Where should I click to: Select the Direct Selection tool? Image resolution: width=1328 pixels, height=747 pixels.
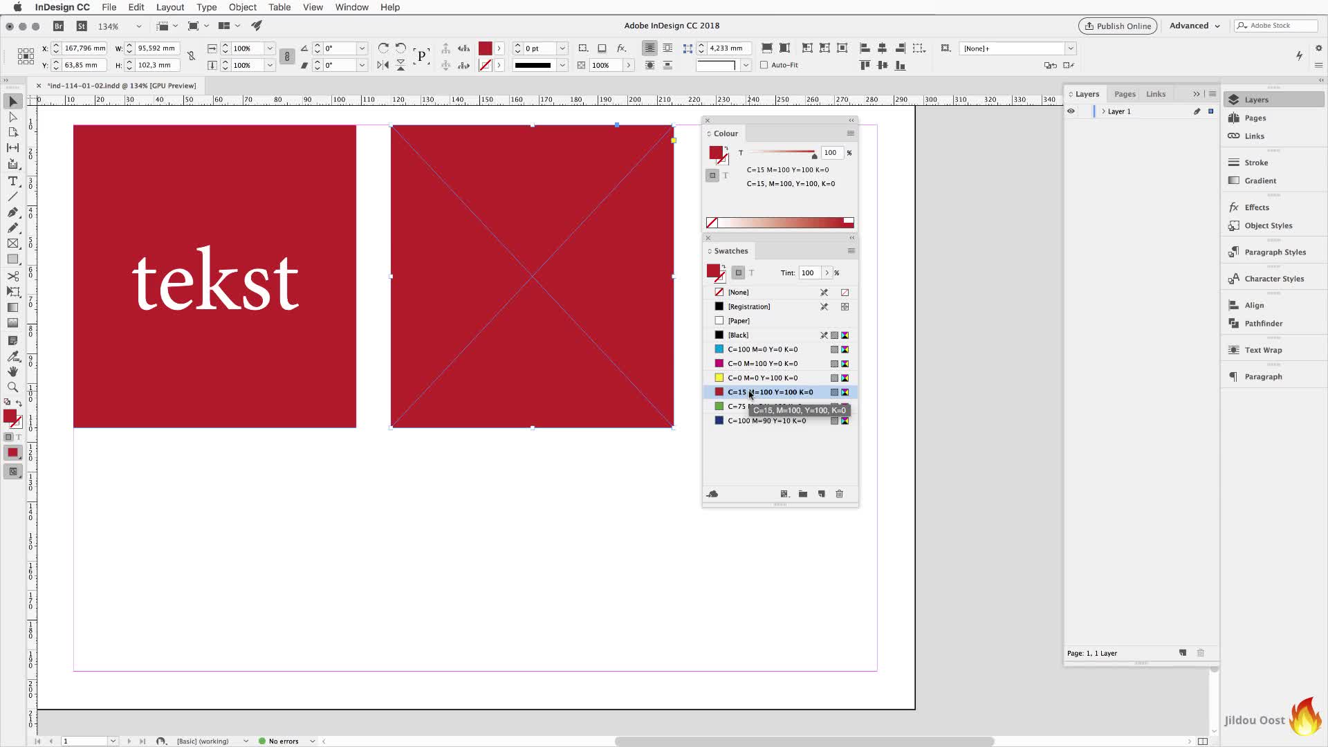coord(12,117)
